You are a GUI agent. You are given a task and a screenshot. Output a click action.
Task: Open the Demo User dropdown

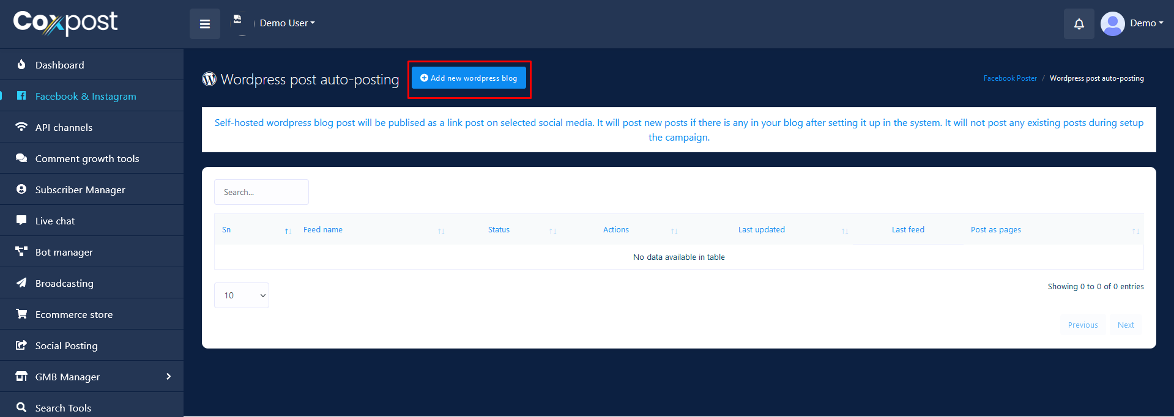point(287,23)
